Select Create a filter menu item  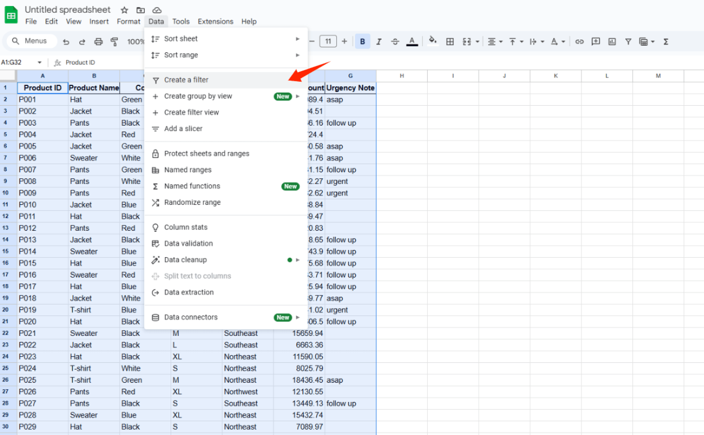186,80
